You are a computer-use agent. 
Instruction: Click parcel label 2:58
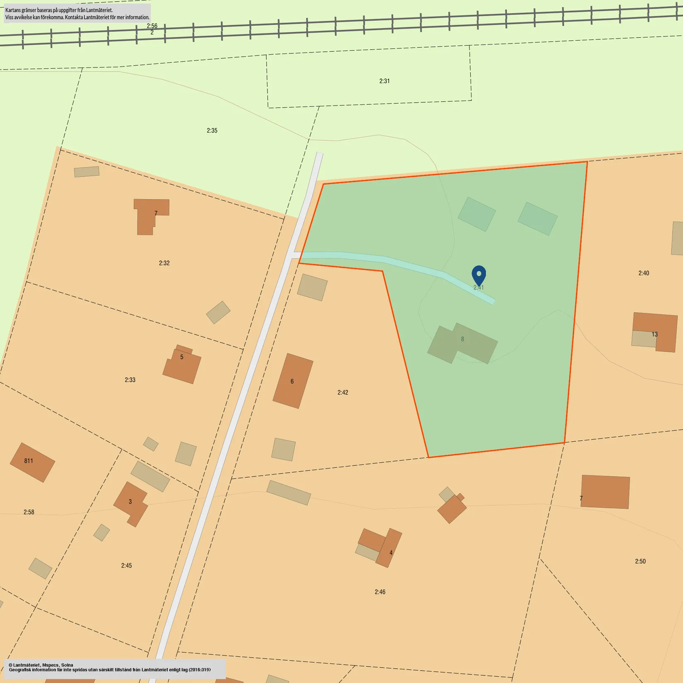pyautogui.click(x=29, y=512)
